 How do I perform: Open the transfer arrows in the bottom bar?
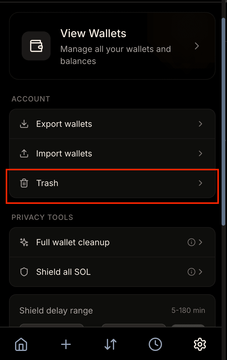pyautogui.click(x=110, y=344)
